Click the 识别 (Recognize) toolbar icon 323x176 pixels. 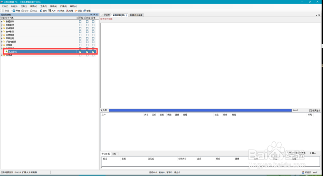[x=76, y=11]
